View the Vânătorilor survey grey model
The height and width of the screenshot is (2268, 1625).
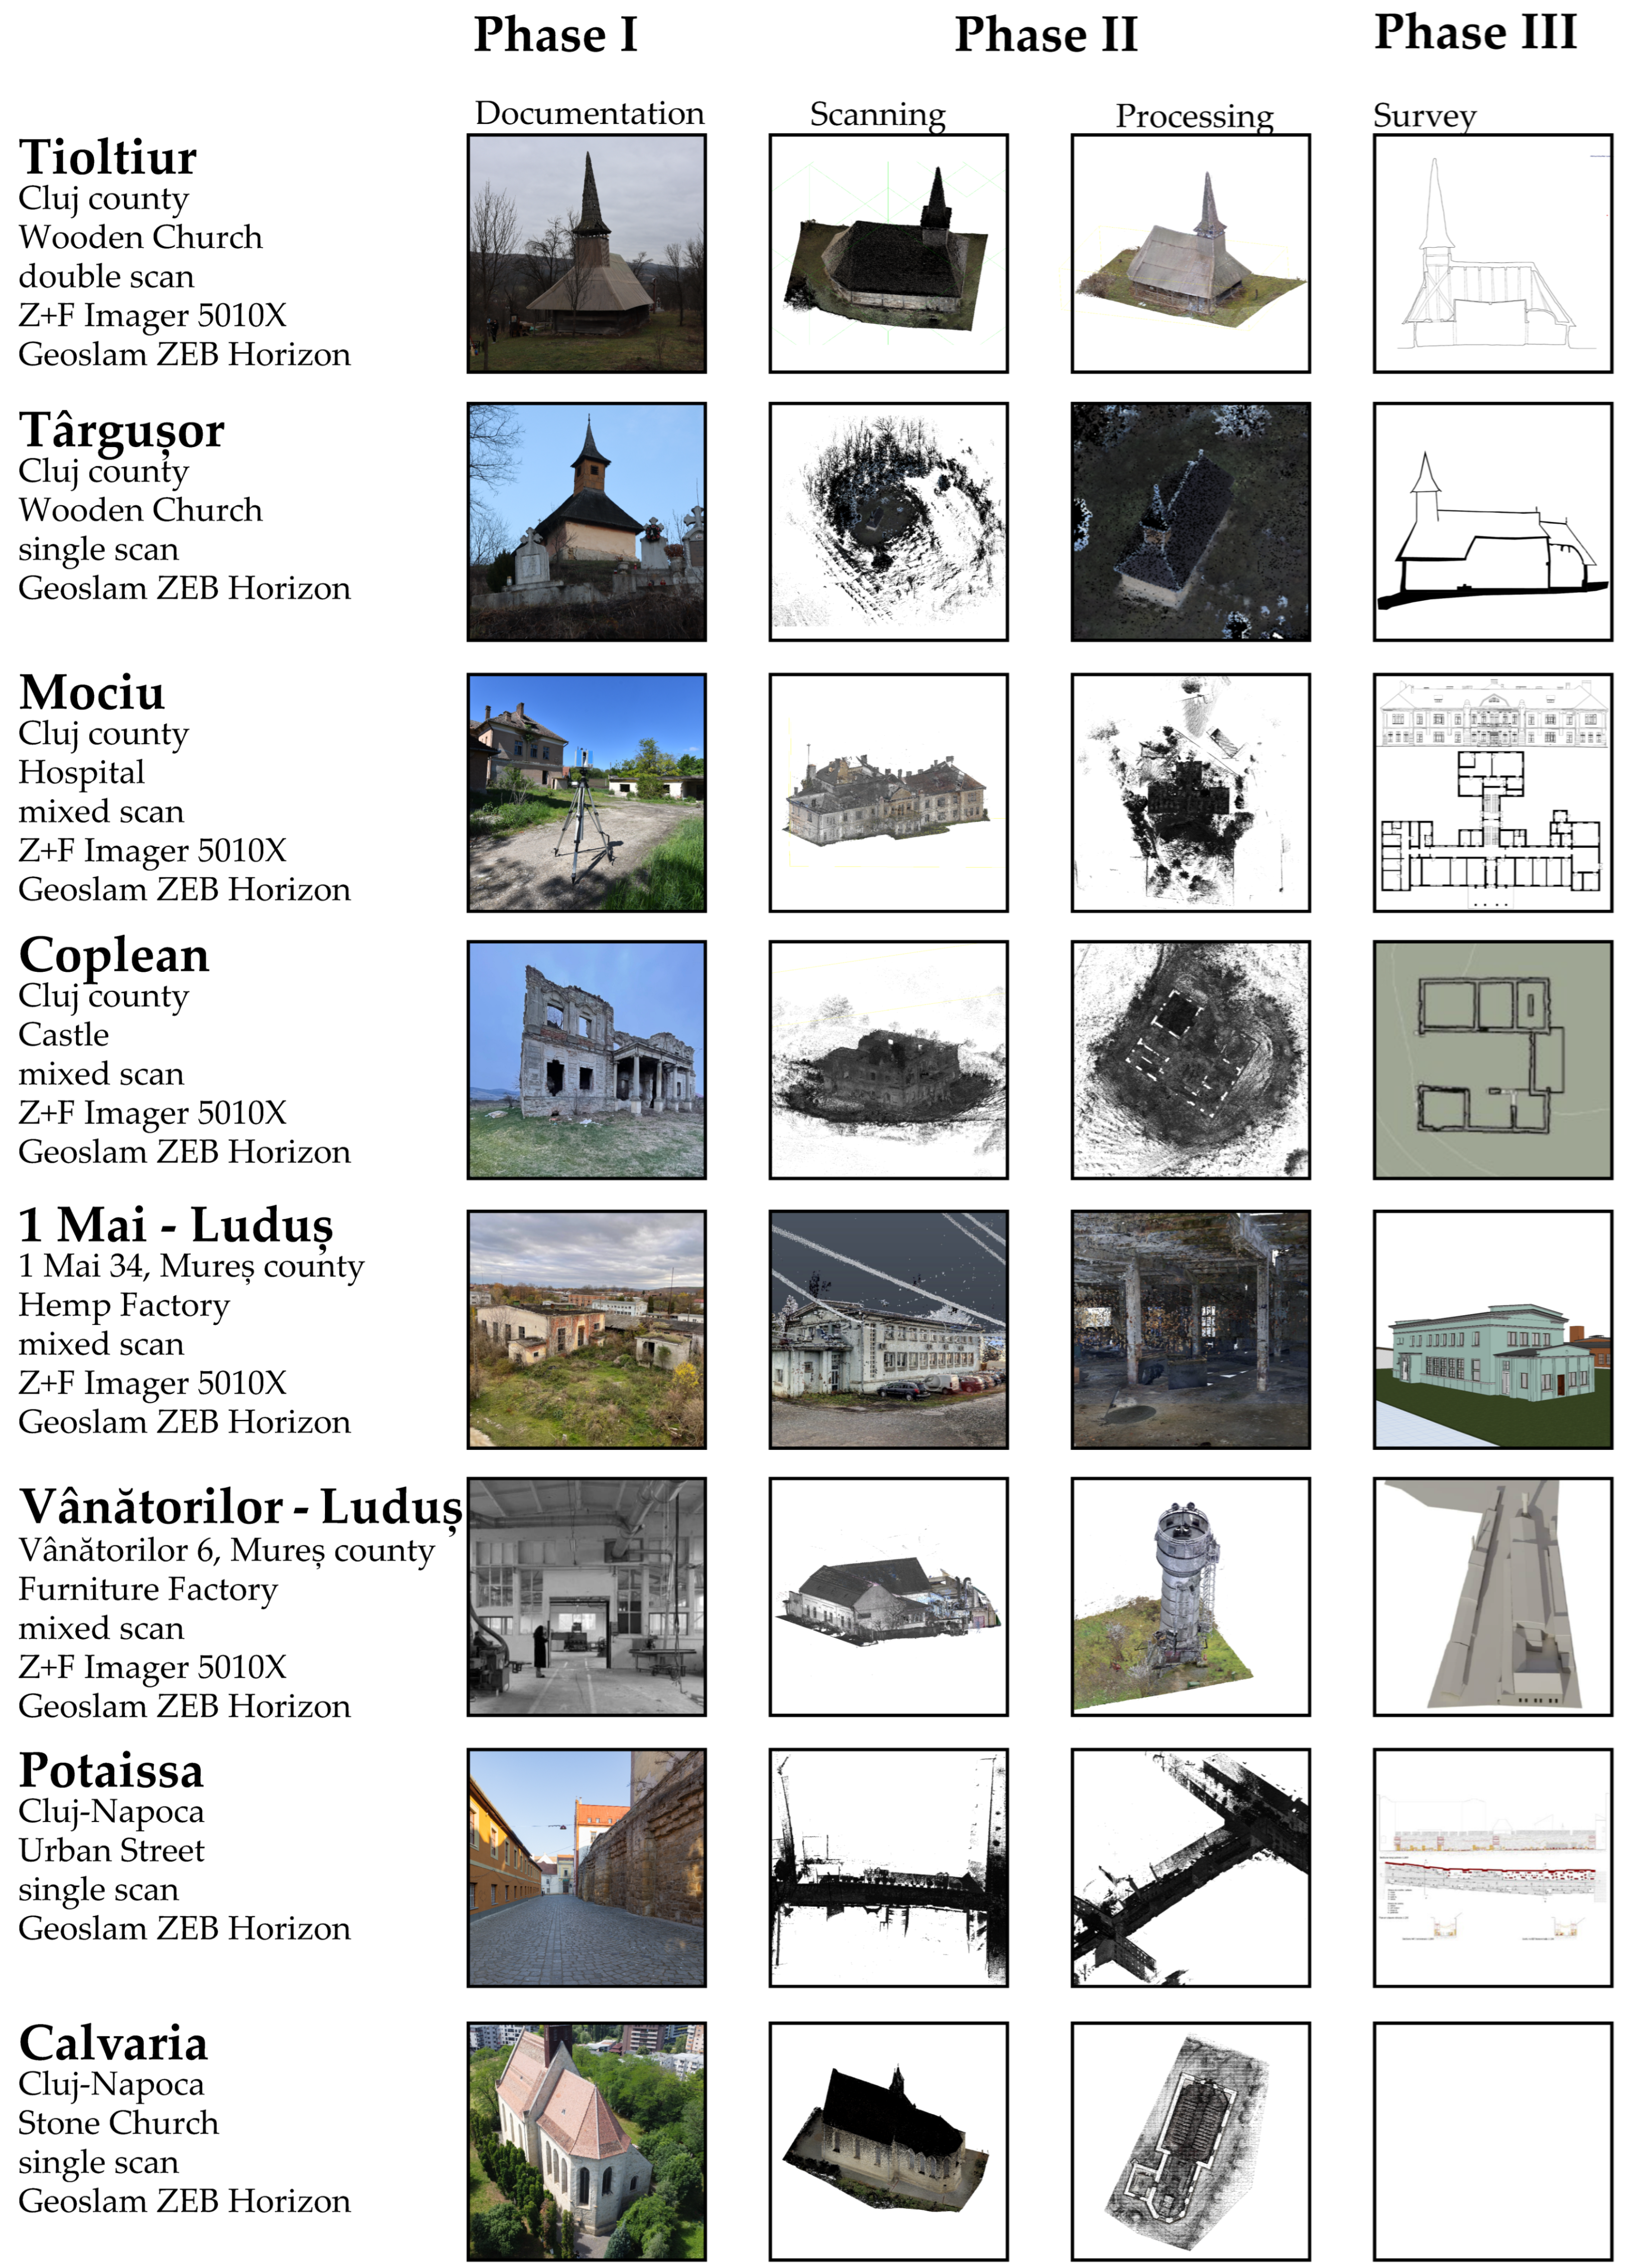(x=1492, y=1597)
